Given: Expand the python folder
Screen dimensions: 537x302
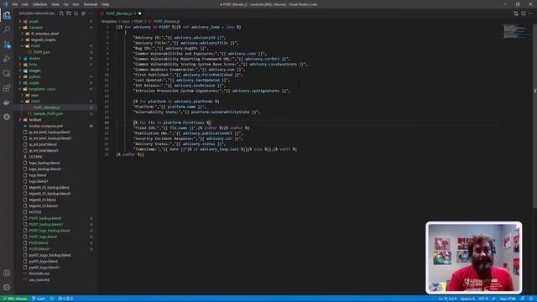Looking at the screenshot, I should [x=34, y=76].
